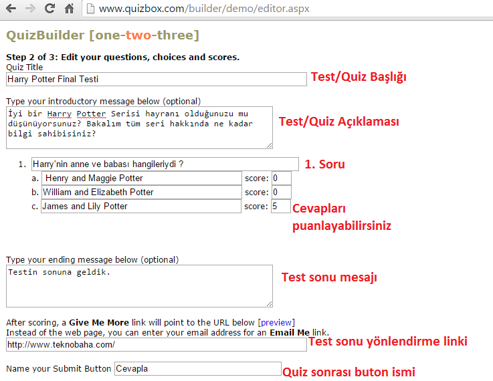
Task: Edit the Quiz Title field
Action: [x=157, y=79]
